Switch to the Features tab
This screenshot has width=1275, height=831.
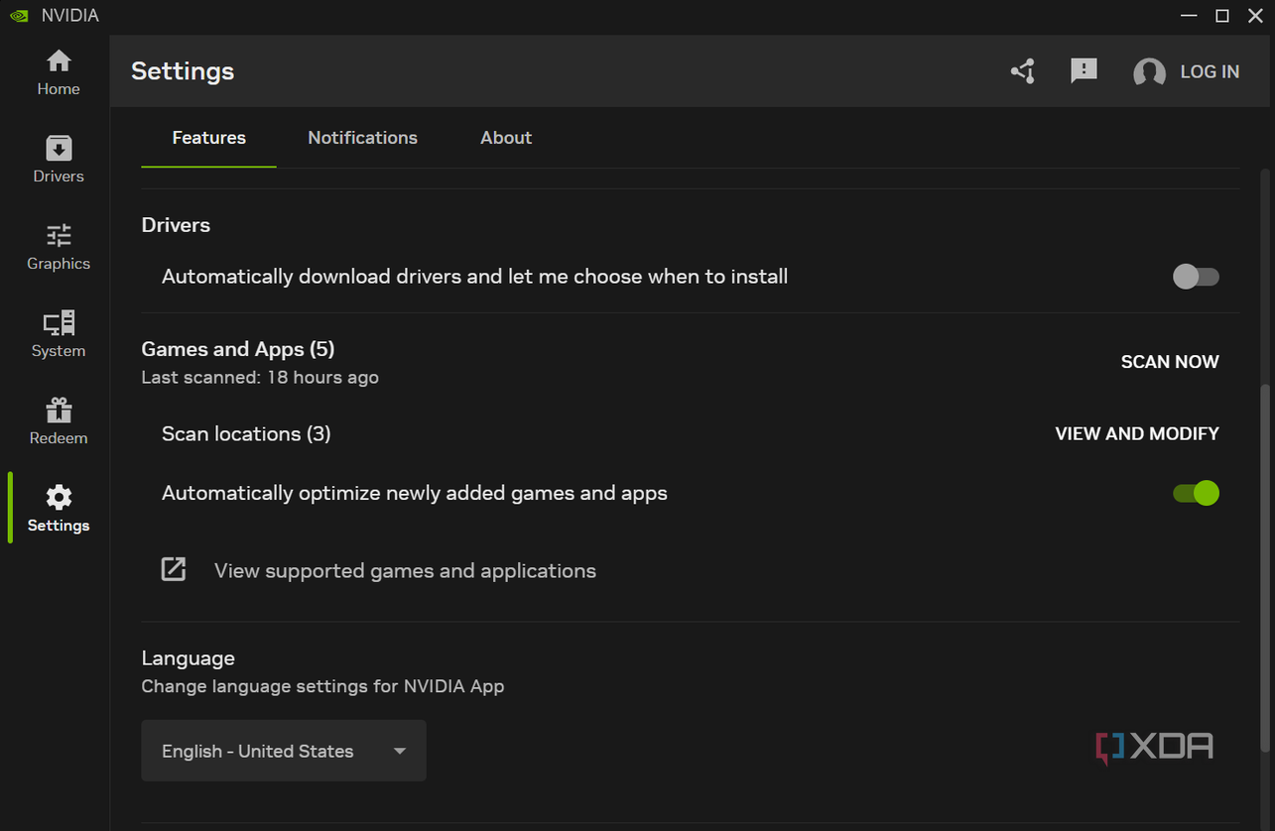click(208, 138)
